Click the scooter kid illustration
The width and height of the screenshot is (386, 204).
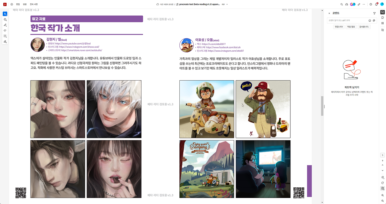pyautogui.click(x=207, y=109)
